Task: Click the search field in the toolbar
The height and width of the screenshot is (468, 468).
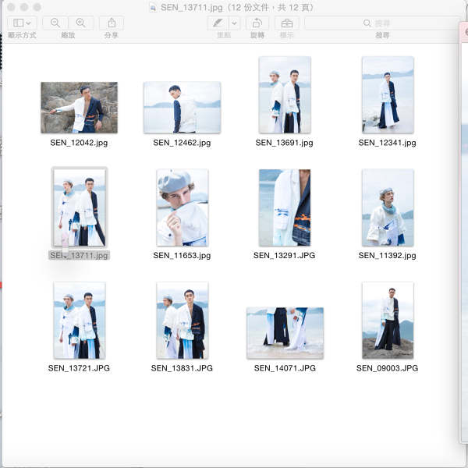Action: [381, 23]
